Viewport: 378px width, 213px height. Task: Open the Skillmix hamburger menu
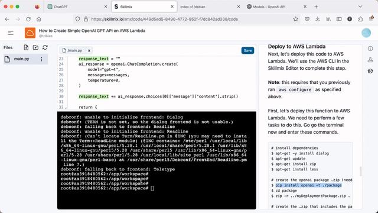[11, 33]
